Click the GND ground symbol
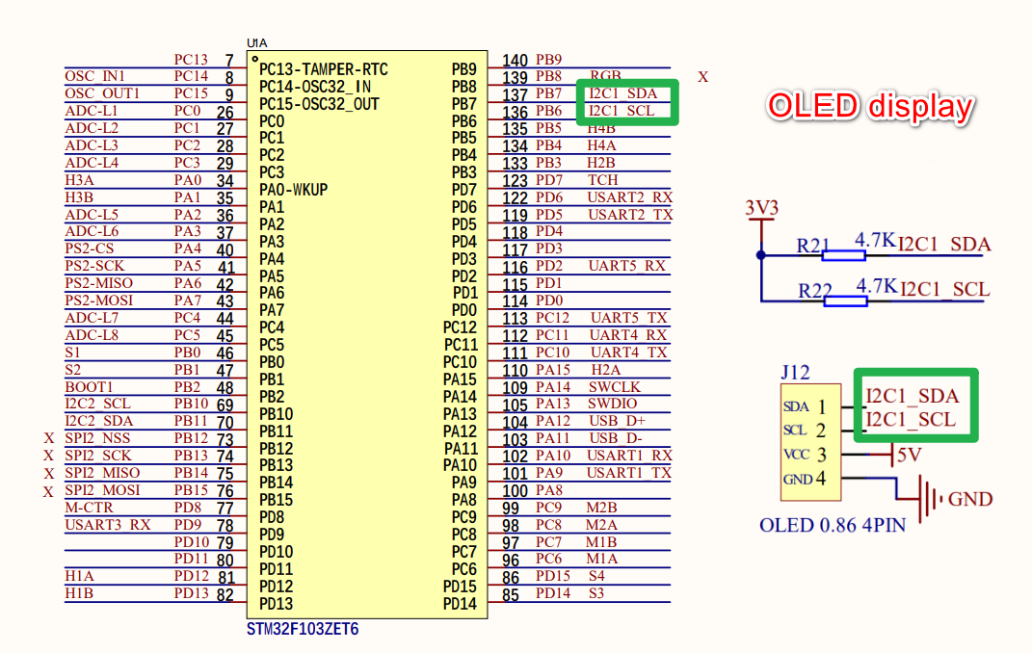Viewport: 1032px width, 653px height. [x=928, y=499]
